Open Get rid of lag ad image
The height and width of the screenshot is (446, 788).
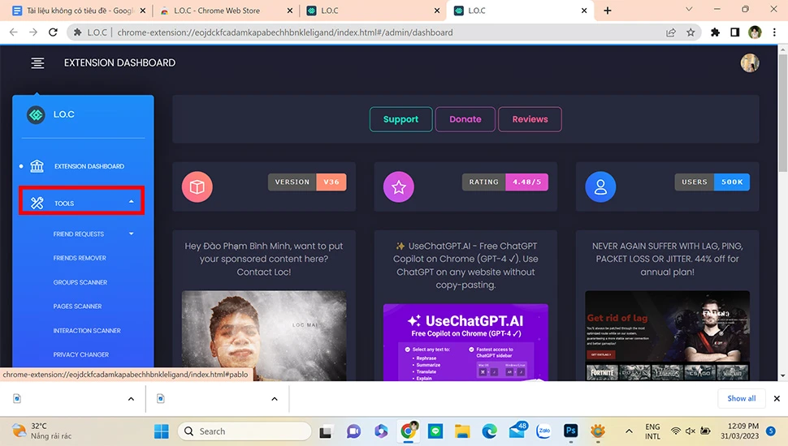pos(668,335)
